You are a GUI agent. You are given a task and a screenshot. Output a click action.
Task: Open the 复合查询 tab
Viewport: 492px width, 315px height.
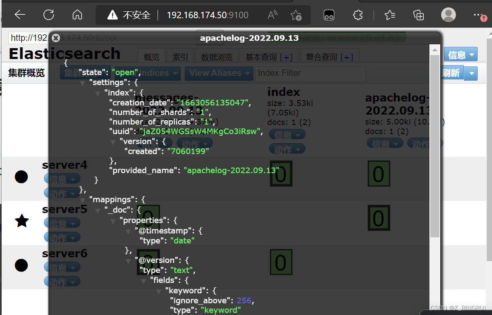[x=329, y=57]
